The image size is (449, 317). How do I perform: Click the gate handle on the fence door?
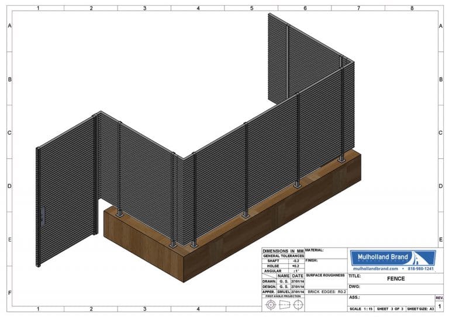tap(43, 217)
